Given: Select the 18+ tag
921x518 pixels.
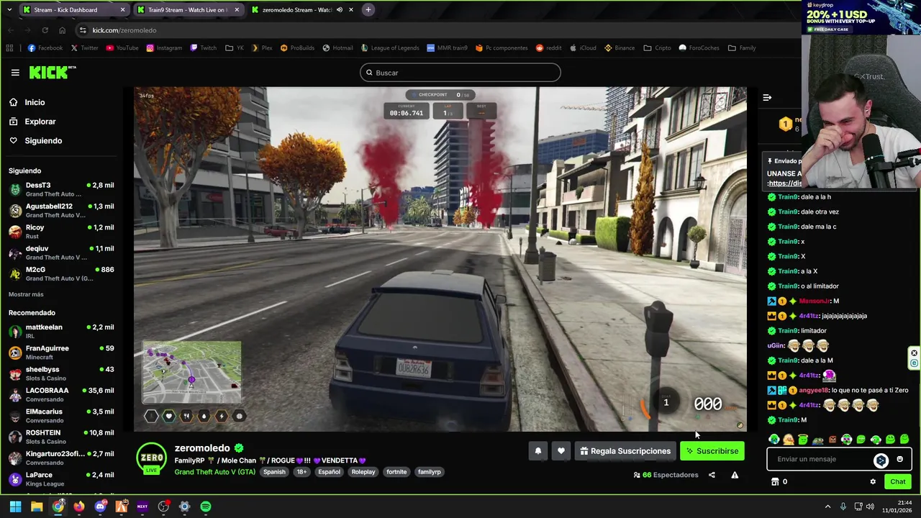Looking at the screenshot, I should click(x=301, y=472).
